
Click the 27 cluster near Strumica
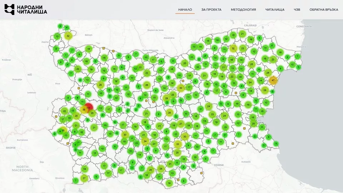coord(84,178)
